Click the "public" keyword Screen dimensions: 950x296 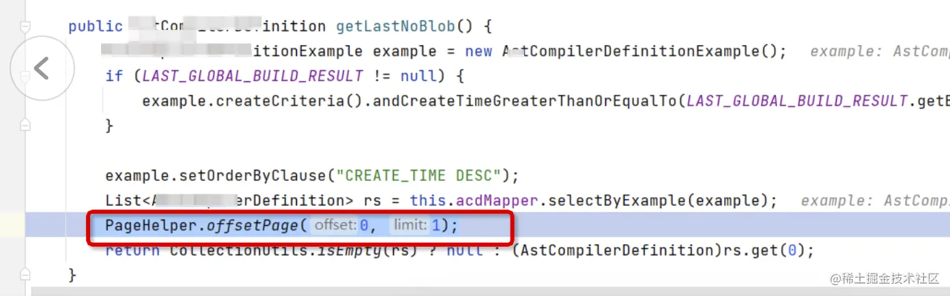(96, 27)
